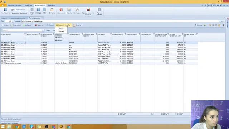Screen dimensions: 229x129
Task: Select the 44-ФЗ Единственный поставщик row
Action: (x=99, y=63)
